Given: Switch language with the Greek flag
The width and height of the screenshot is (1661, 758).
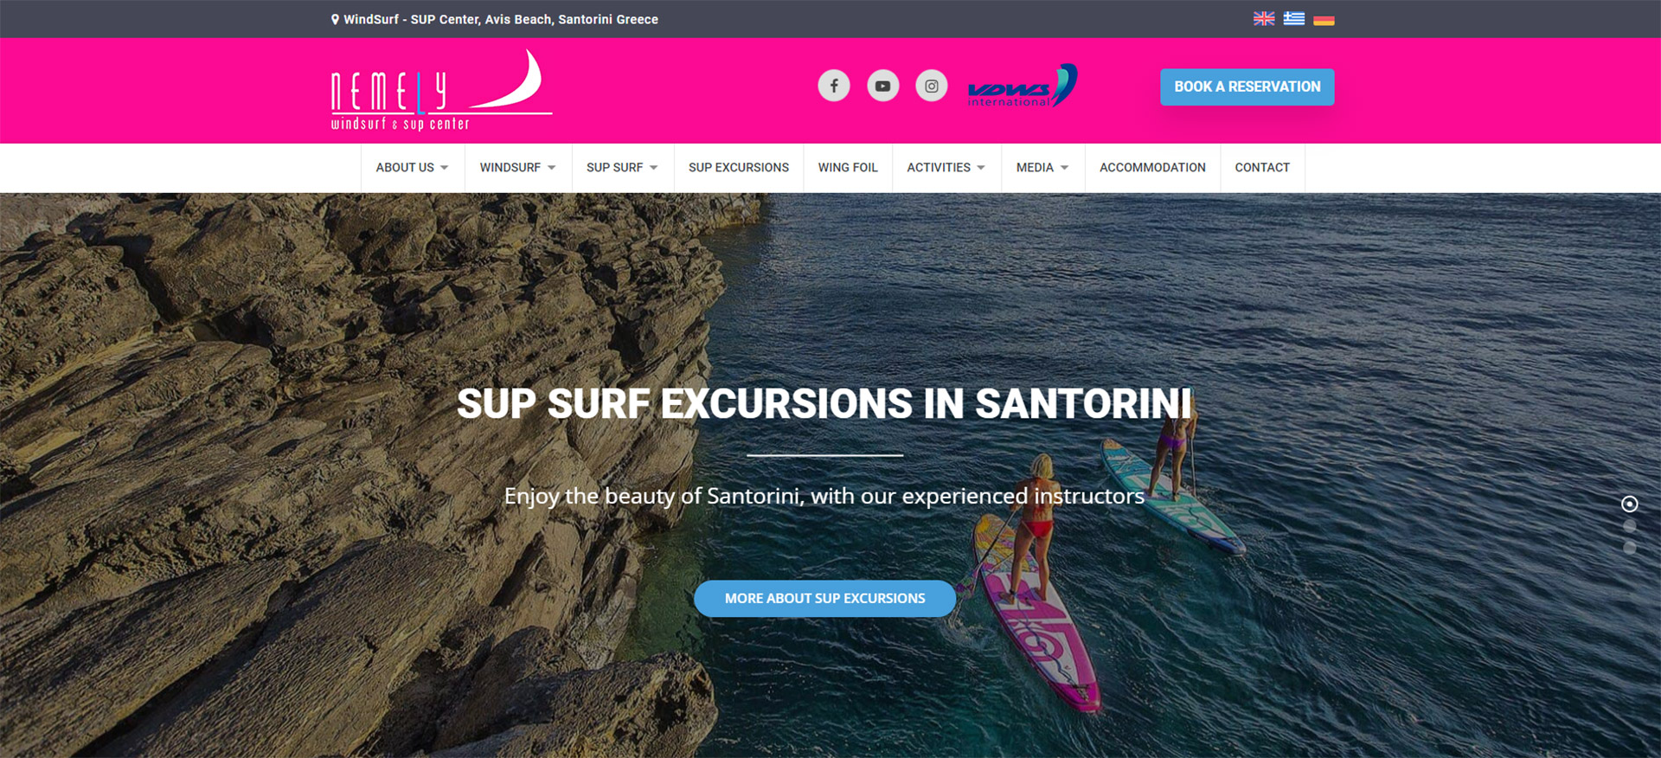Looking at the screenshot, I should pos(1294,18).
